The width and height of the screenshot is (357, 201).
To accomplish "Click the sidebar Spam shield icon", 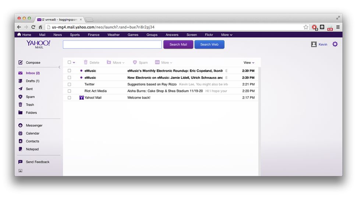I will pyautogui.click(x=21, y=97).
